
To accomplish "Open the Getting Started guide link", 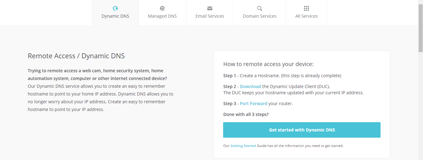I will [243, 146].
